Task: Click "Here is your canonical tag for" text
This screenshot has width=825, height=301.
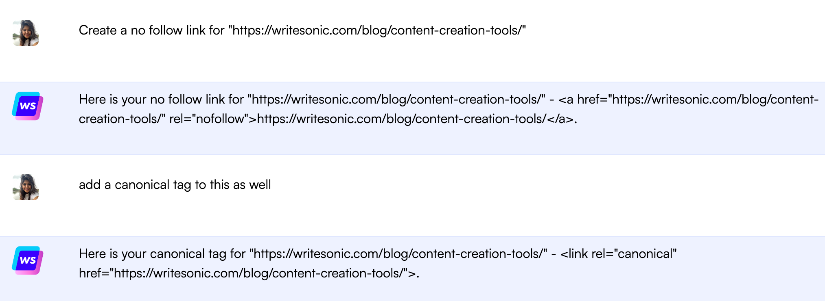Action: (162, 254)
